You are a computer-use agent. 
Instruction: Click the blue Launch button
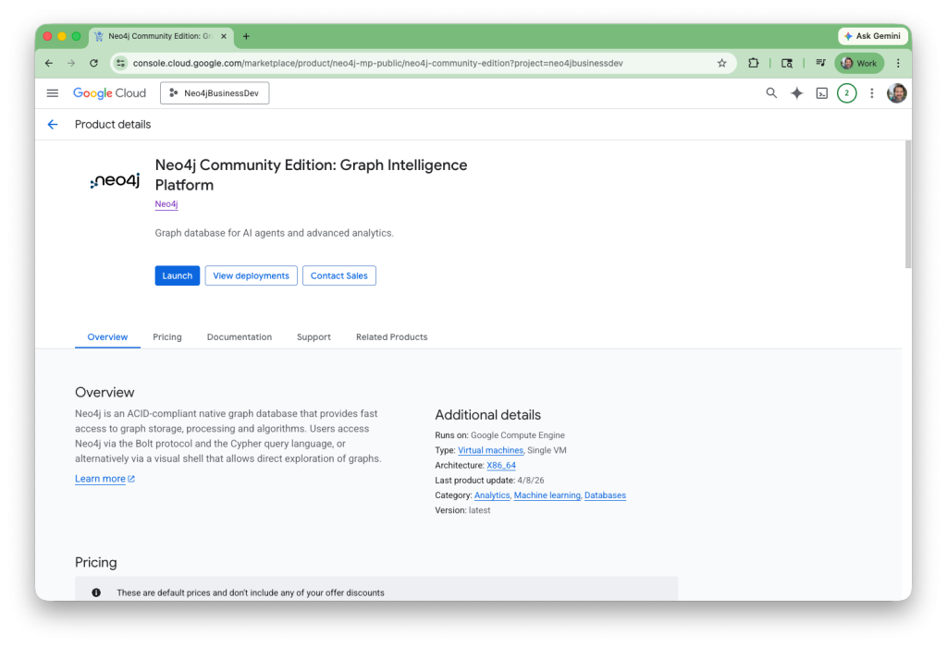(x=177, y=275)
